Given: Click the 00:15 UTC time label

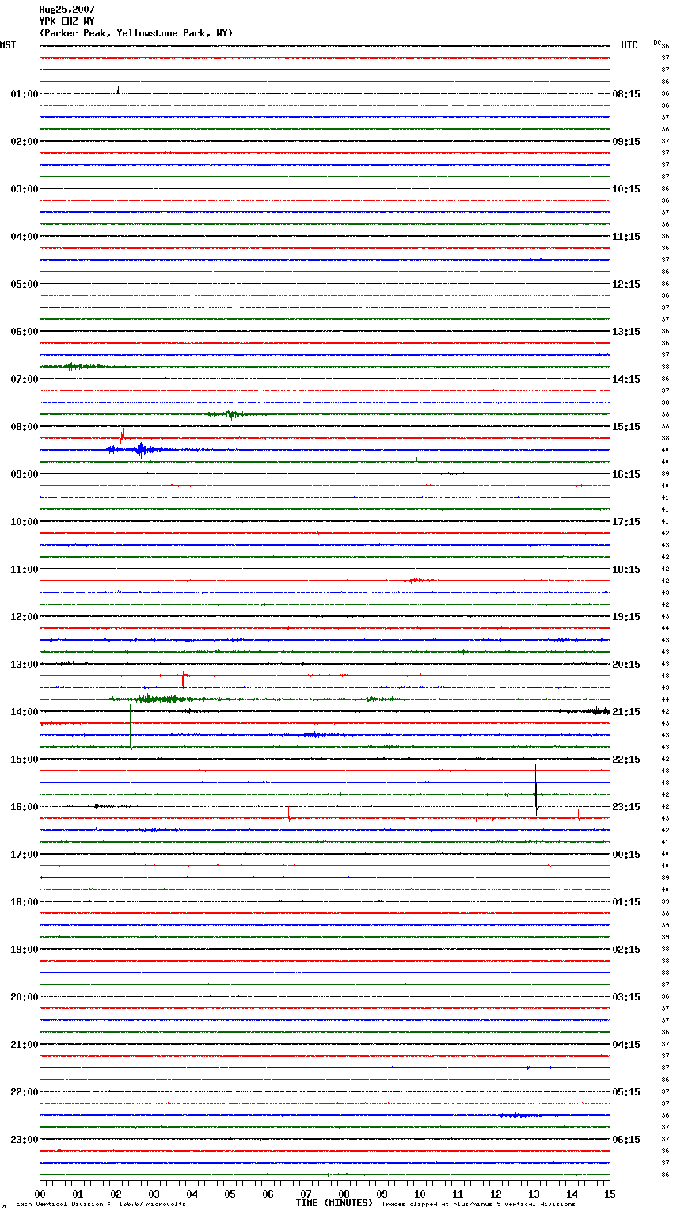Looking at the screenshot, I should (626, 855).
